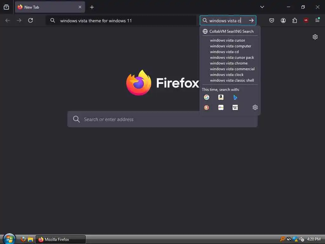Open a new tab with plus button
This screenshot has height=244, width=325.
click(x=92, y=7)
